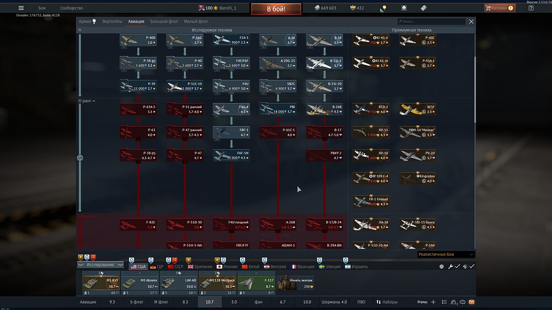Select the 8.3 crew preset
Screen dimensions: 552x310
click(185, 302)
